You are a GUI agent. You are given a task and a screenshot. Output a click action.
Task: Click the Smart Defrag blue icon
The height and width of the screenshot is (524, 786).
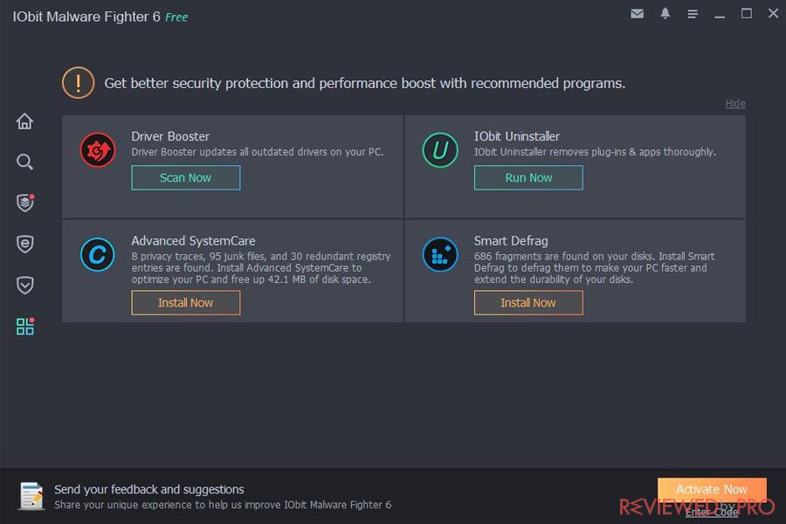click(440, 255)
